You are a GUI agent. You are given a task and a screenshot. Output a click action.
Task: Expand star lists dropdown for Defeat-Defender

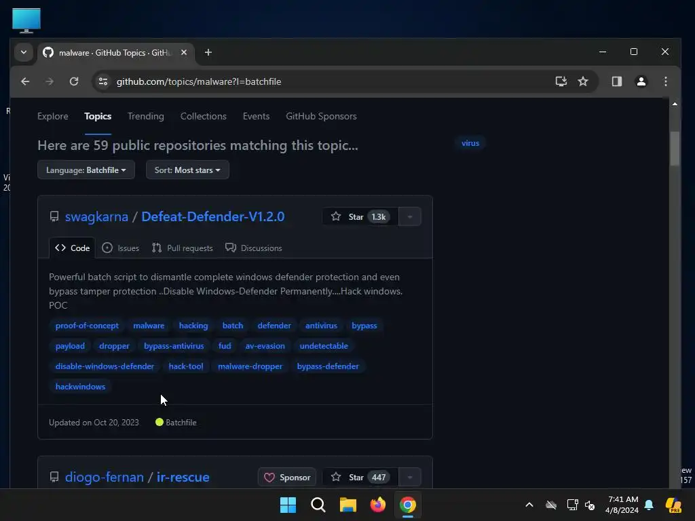click(x=410, y=216)
